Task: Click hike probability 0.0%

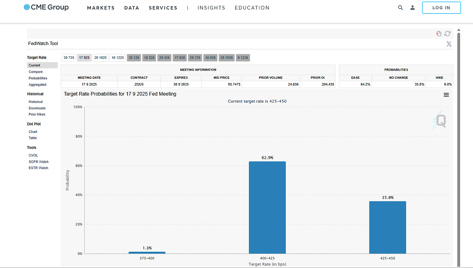Action: [x=447, y=84]
